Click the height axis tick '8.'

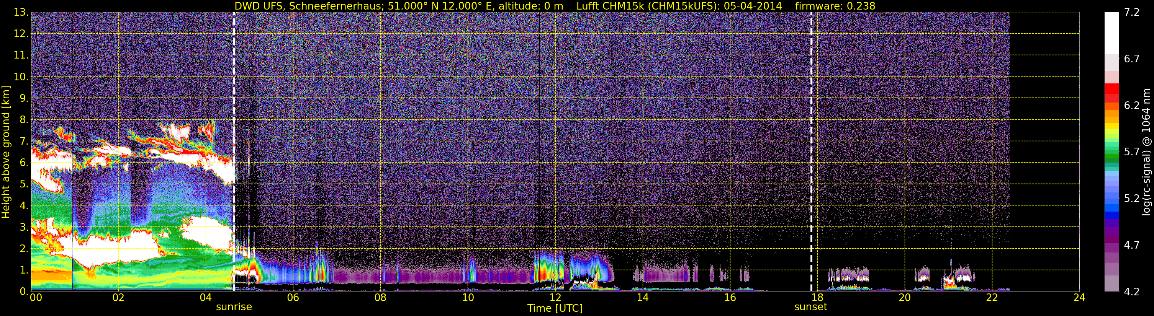pos(23,119)
